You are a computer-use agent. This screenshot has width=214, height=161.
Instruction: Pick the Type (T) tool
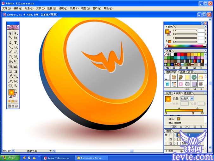pos(16,42)
